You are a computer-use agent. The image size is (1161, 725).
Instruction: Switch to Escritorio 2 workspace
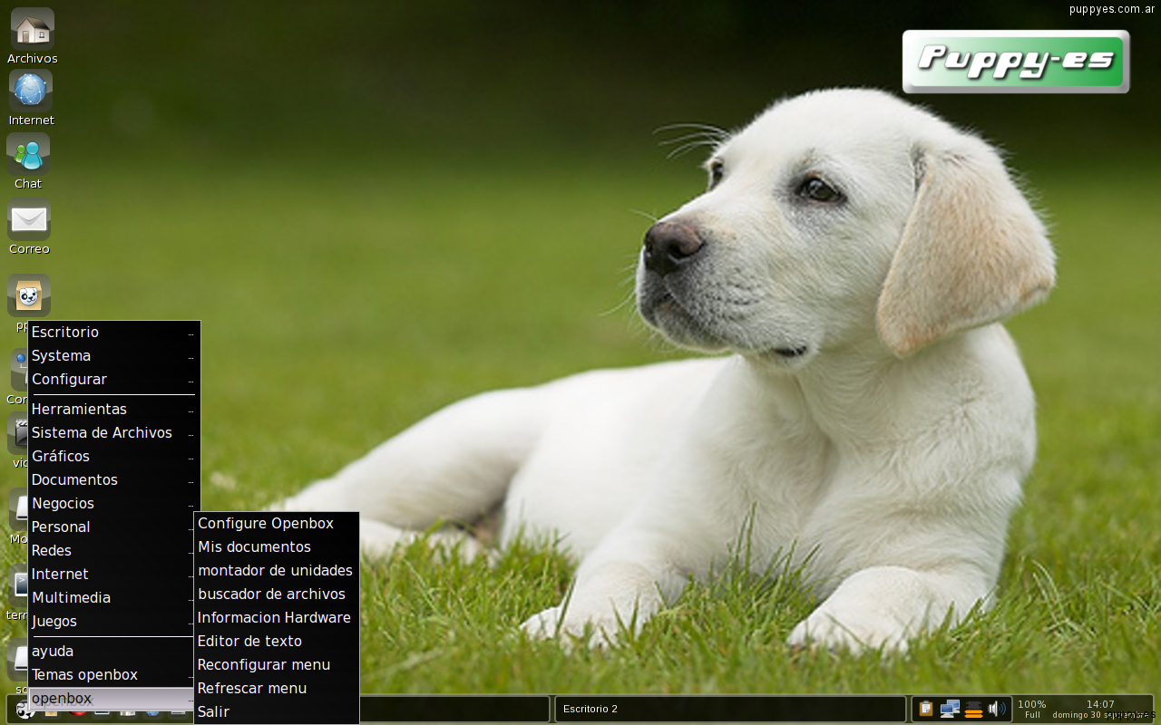[730, 709]
